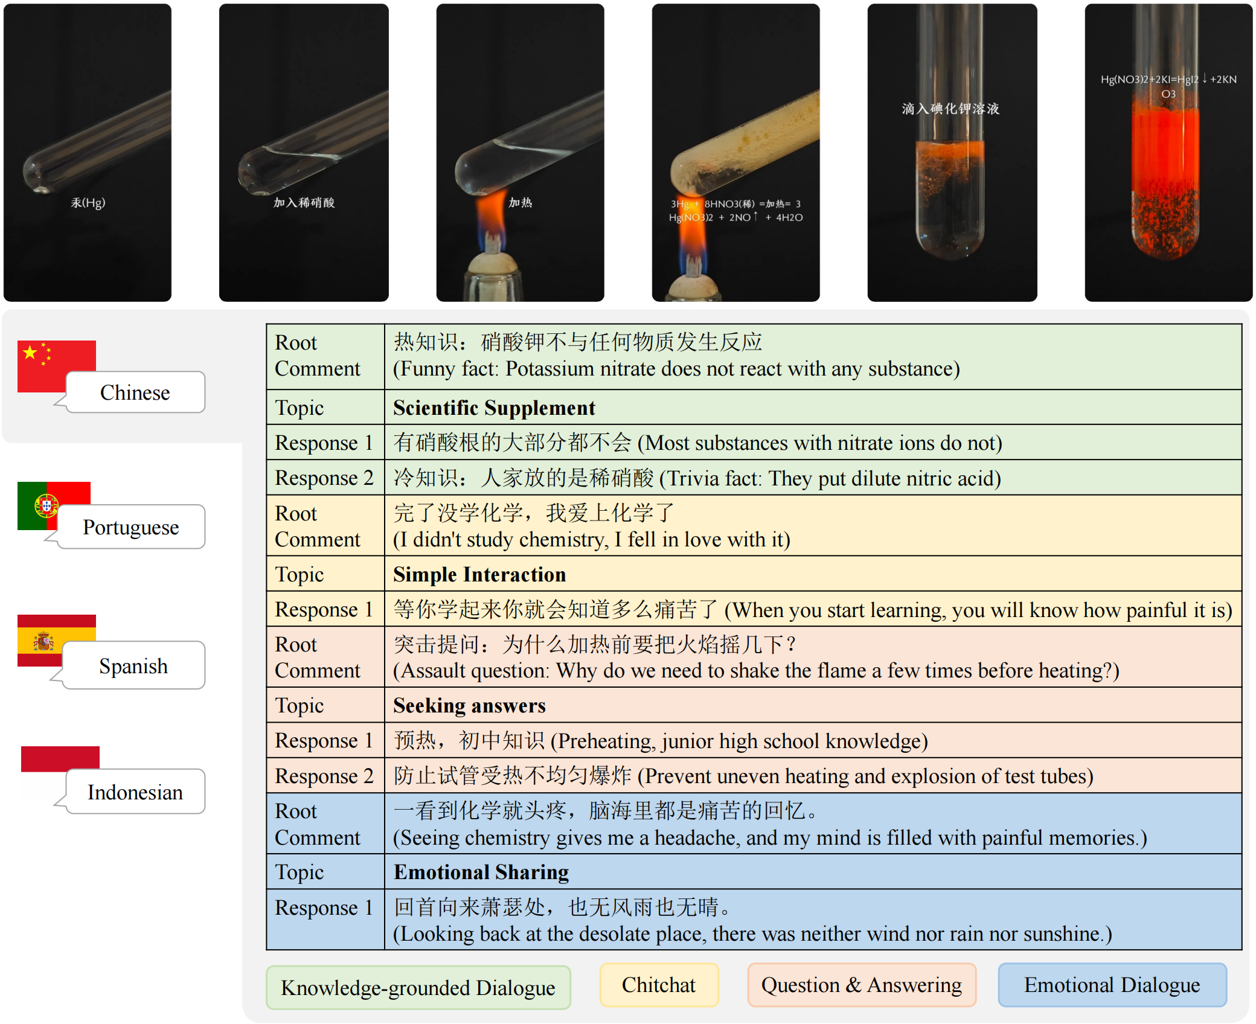
Task: Click the Question & Answering legend box
Action: [x=862, y=985]
